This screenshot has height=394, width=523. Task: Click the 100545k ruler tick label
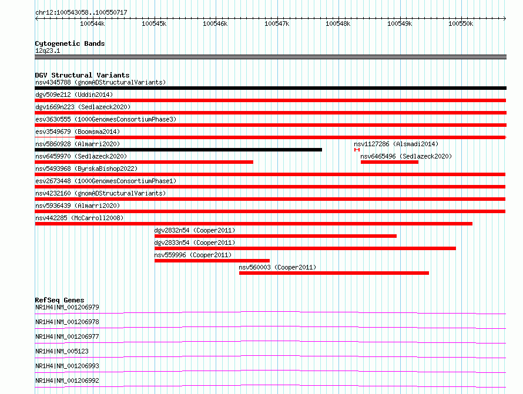[154, 23]
